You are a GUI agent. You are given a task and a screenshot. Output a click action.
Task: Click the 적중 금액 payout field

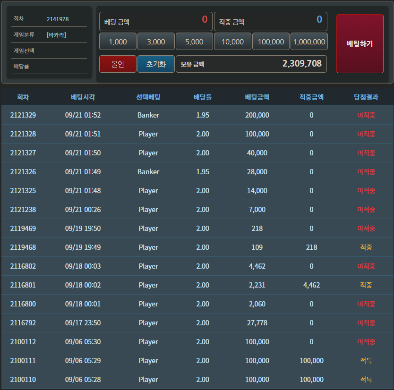271,21
